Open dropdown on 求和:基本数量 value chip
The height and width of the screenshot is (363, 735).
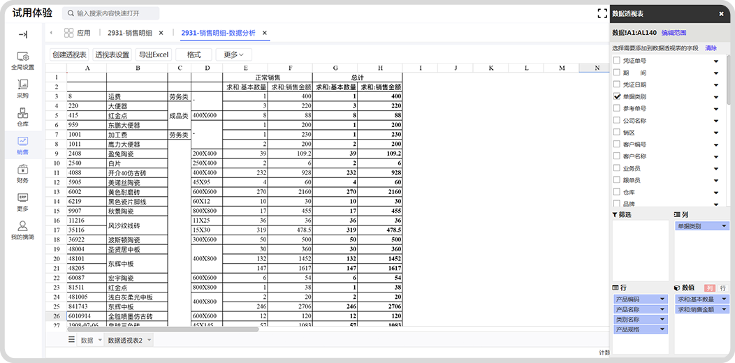tap(725, 299)
